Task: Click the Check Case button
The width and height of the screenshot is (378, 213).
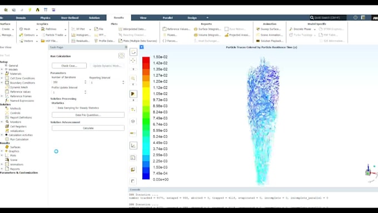Action: click(x=69, y=66)
